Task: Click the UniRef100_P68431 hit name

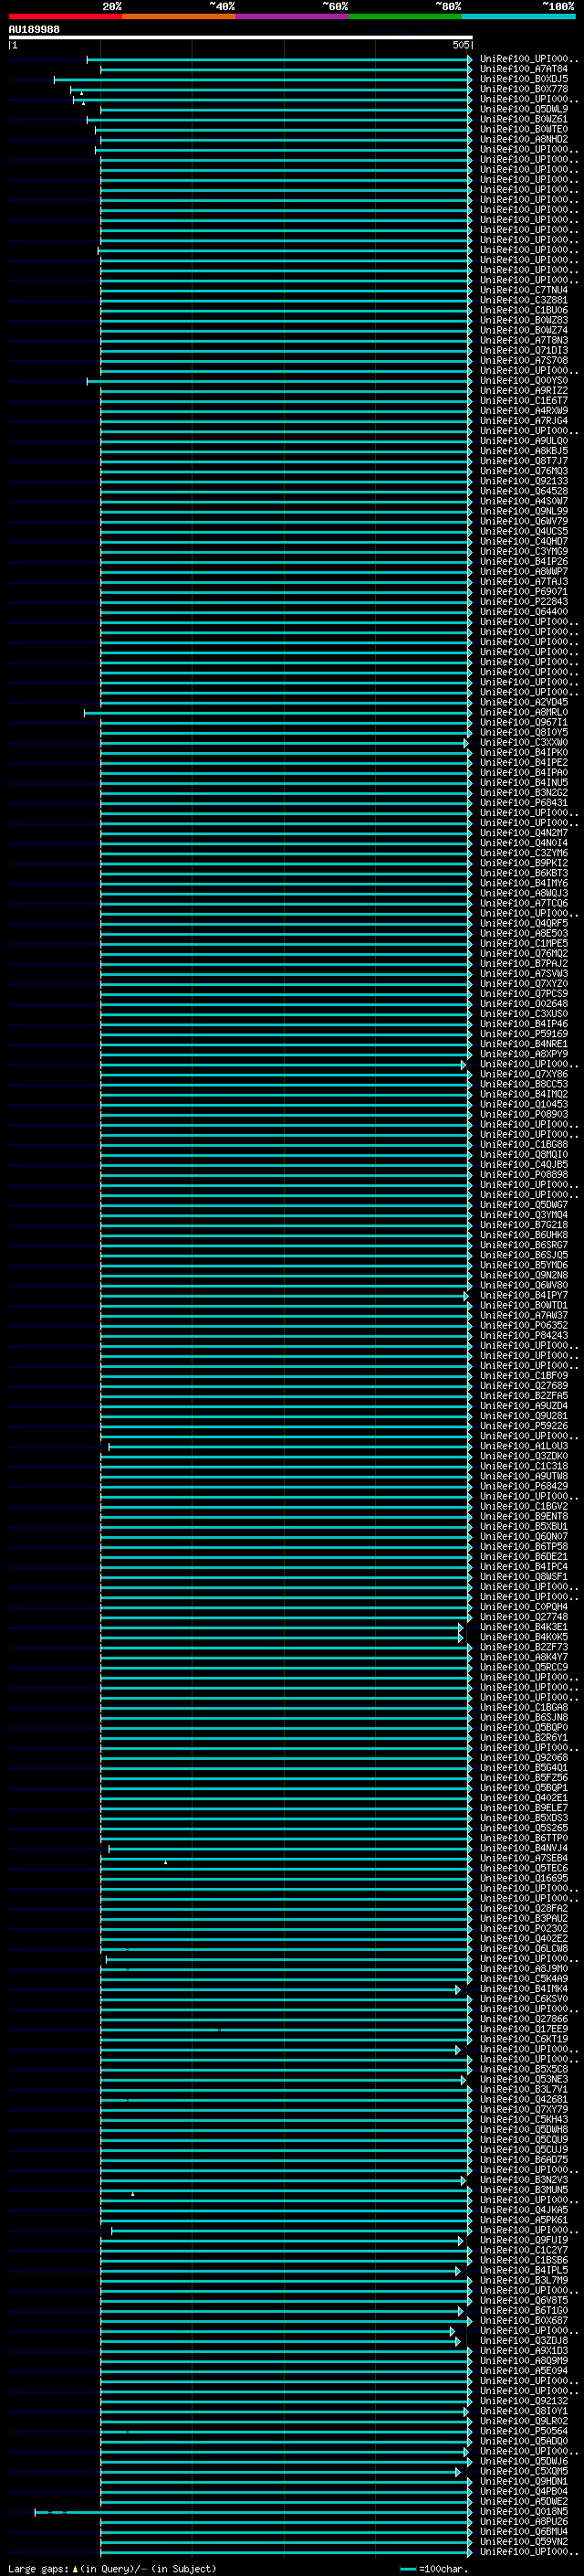Action: pyautogui.click(x=524, y=803)
